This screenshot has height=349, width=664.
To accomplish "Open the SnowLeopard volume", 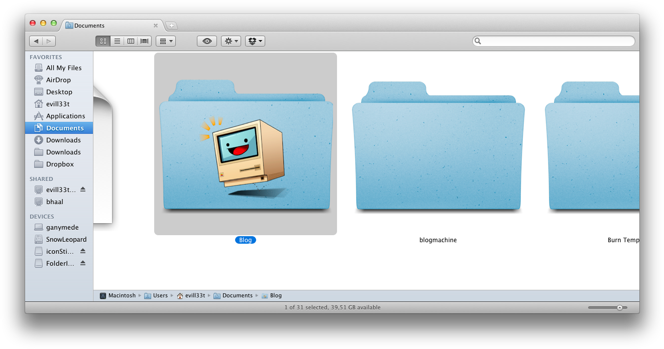I will coord(59,239).
